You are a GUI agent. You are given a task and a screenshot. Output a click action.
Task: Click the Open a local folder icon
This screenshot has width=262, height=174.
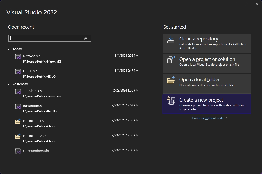coord(171,80)
